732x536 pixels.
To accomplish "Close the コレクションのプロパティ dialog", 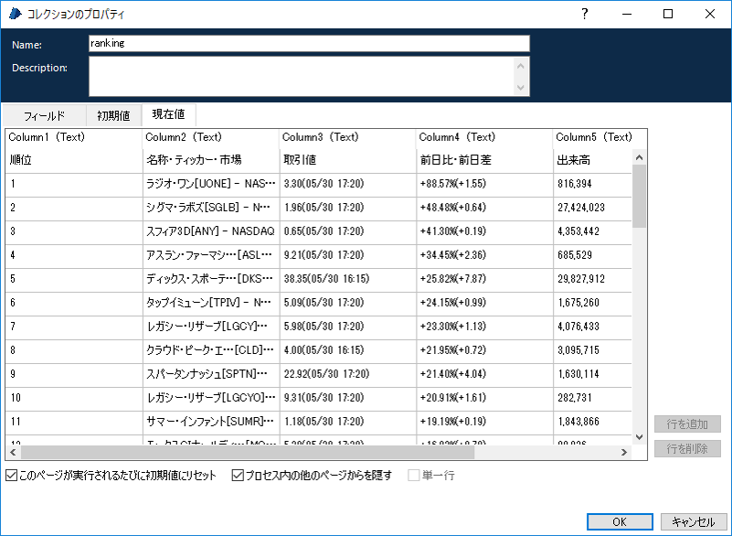I will tap(709, 14).
